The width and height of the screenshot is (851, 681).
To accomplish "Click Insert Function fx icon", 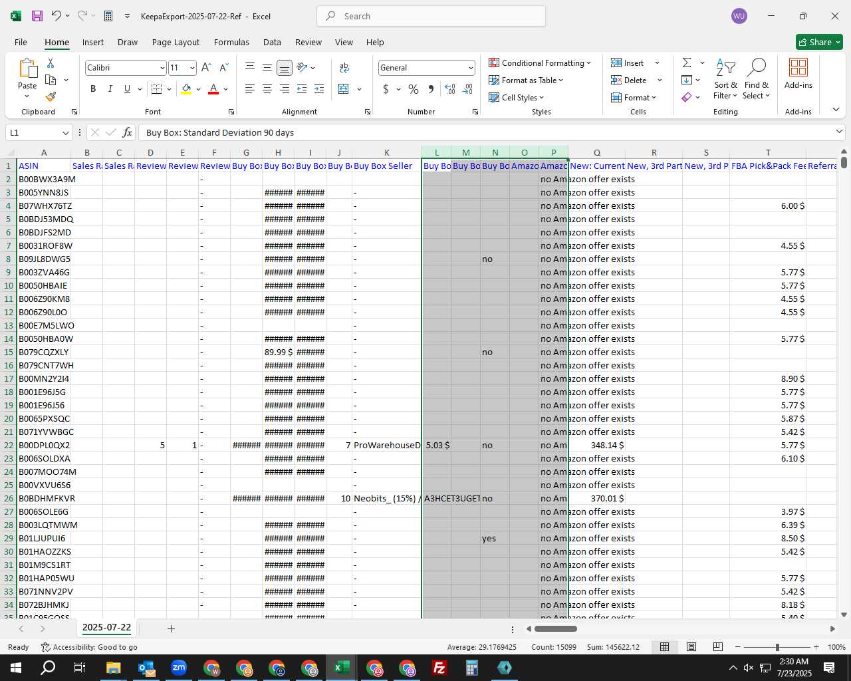I will coord(128,132).
